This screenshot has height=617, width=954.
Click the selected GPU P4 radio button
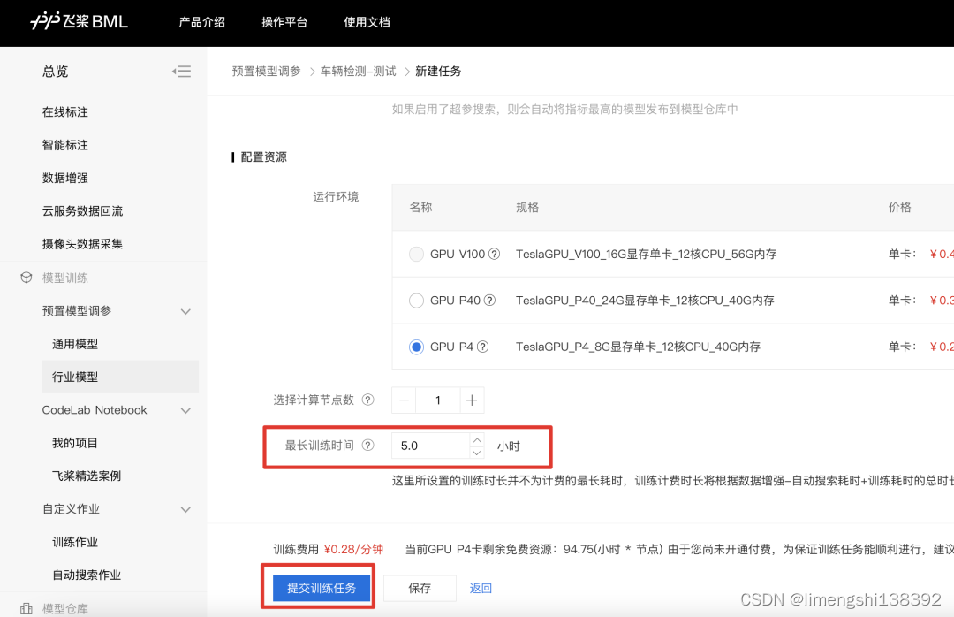(x=416, y=347)
